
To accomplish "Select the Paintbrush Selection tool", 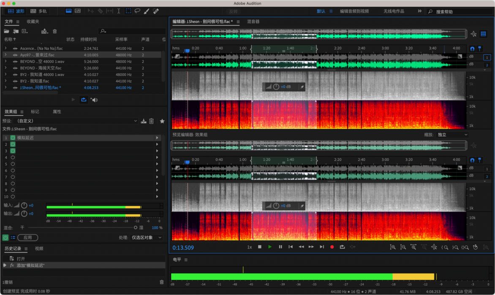I will pos(147,11).
